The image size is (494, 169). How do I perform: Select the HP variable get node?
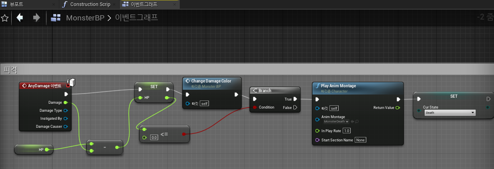point(34,149)
